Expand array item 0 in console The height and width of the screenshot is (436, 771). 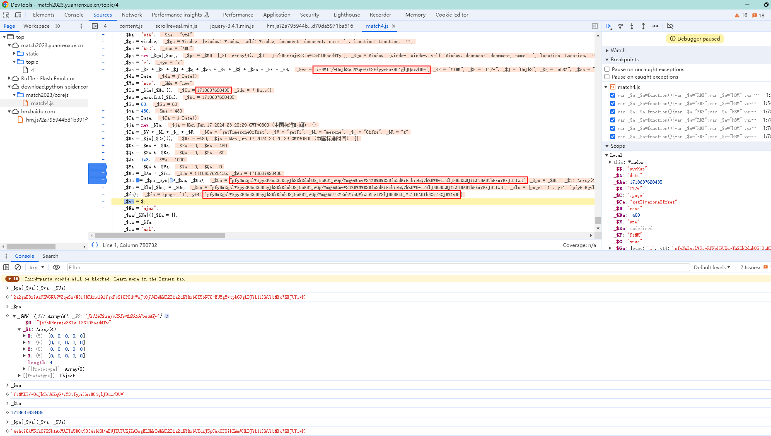[x=24, y=336]
